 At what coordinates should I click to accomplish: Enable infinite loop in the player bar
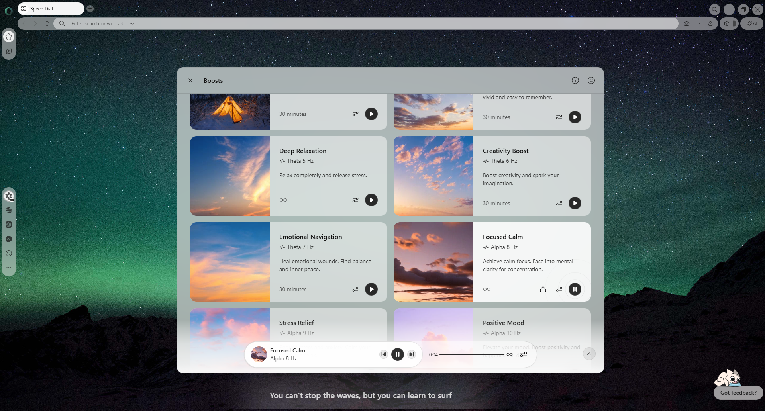point(510,354)
